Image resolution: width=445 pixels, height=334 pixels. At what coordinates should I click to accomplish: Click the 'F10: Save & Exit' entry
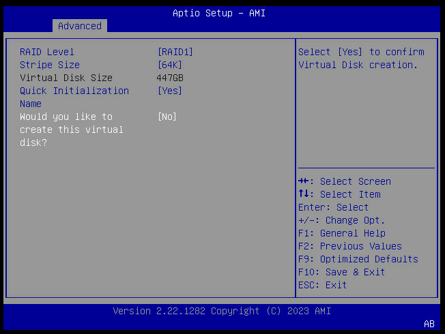[341, 272]
